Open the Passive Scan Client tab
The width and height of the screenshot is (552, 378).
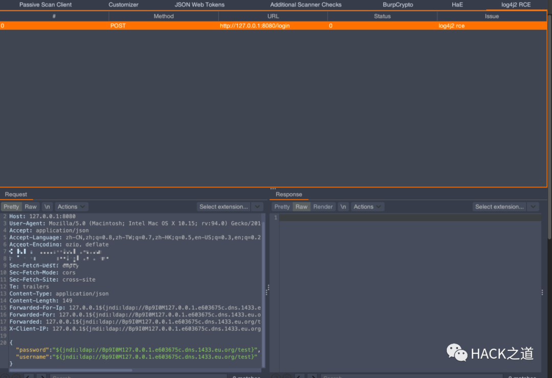click(x=45, y=5)
